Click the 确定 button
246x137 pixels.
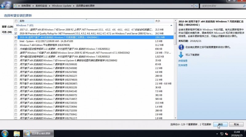(x=220, y=124)
